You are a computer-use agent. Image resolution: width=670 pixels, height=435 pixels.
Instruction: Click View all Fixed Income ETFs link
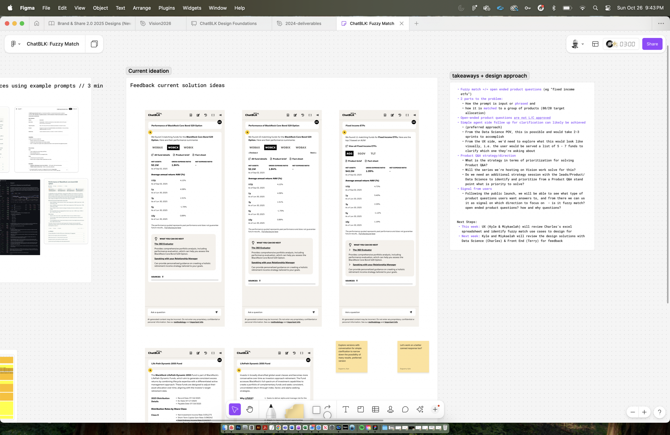pyautogui.click(x=361, y=146)
